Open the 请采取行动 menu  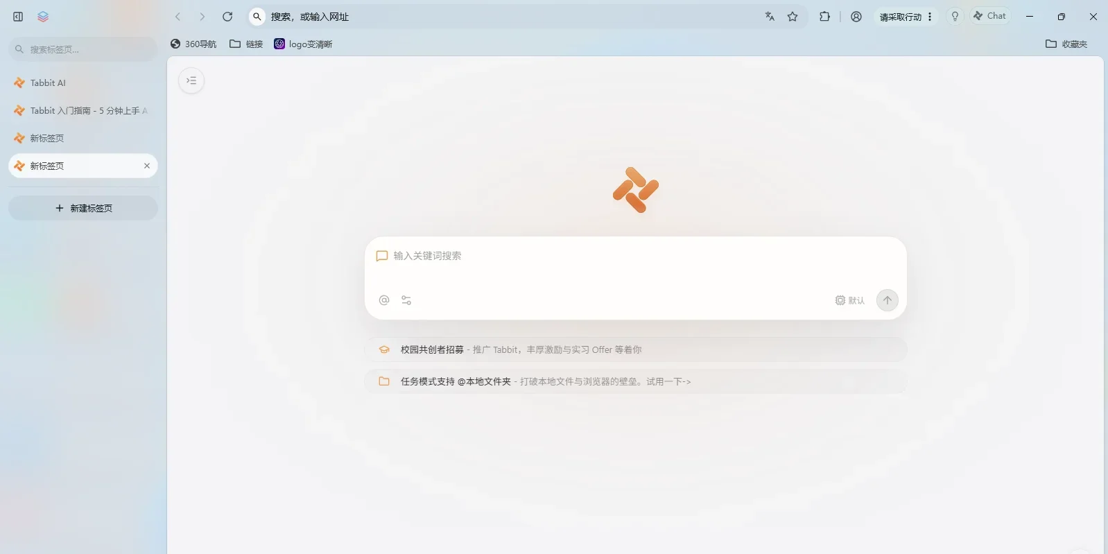pos(906,17)
